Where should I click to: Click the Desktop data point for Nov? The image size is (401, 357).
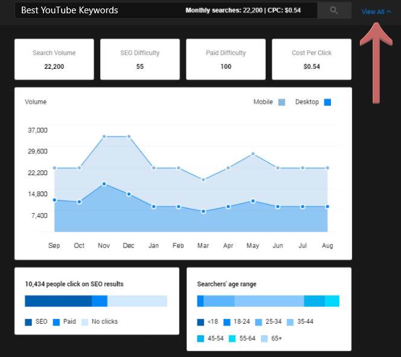104,184
